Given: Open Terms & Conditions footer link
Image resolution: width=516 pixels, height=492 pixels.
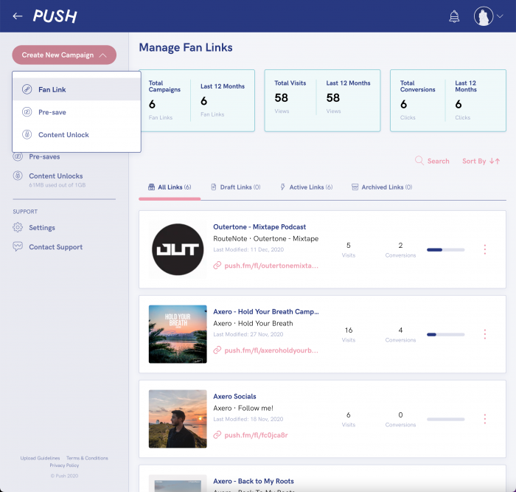Looking at the screenshot, I should point(87,458).
